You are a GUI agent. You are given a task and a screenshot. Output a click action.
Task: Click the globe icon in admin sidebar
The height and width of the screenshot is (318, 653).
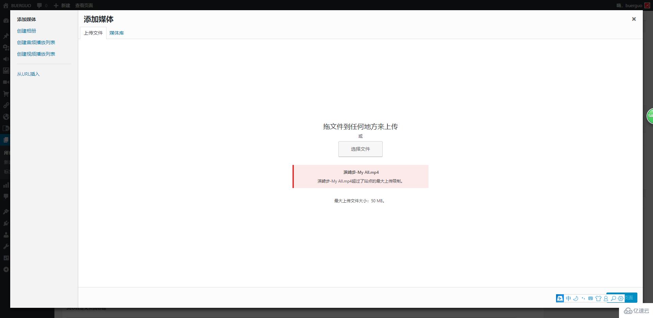coord(6,117)
